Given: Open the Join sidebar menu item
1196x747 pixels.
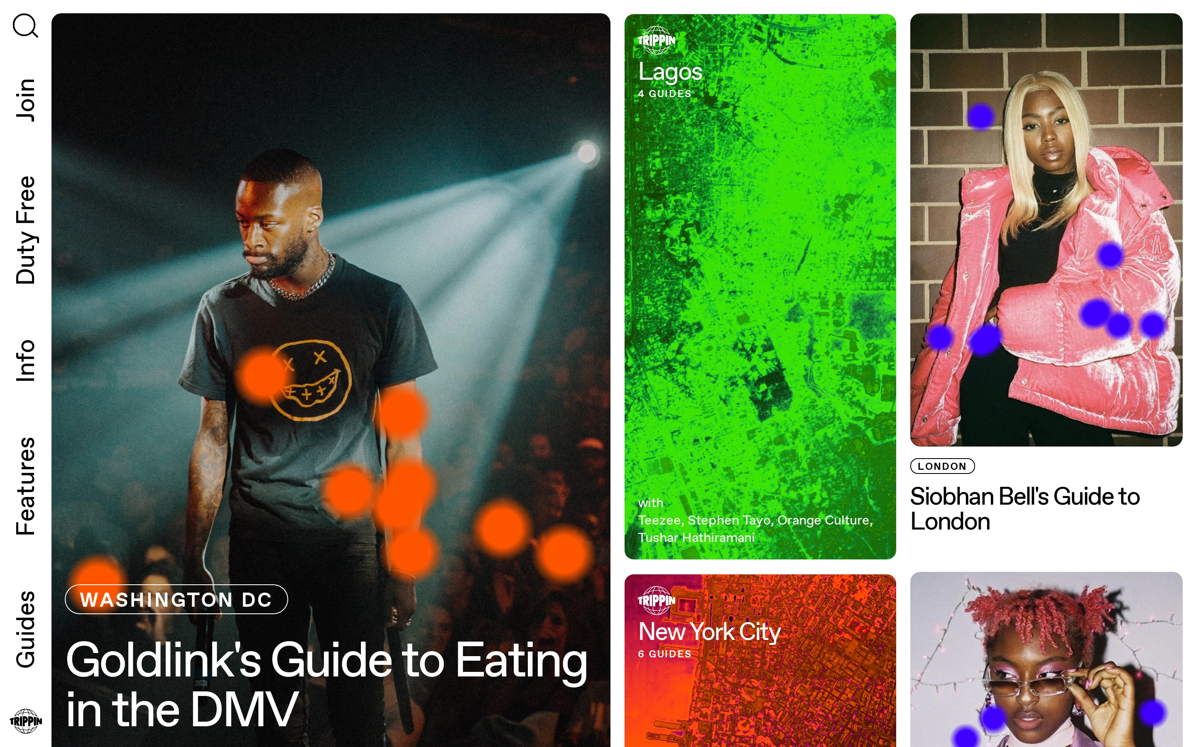Looking at the screenshot, I should (x=26, y=100).
